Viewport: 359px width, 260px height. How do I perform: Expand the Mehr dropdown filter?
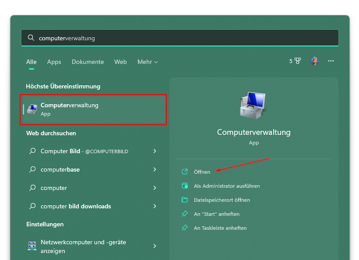tap(148, 62)
